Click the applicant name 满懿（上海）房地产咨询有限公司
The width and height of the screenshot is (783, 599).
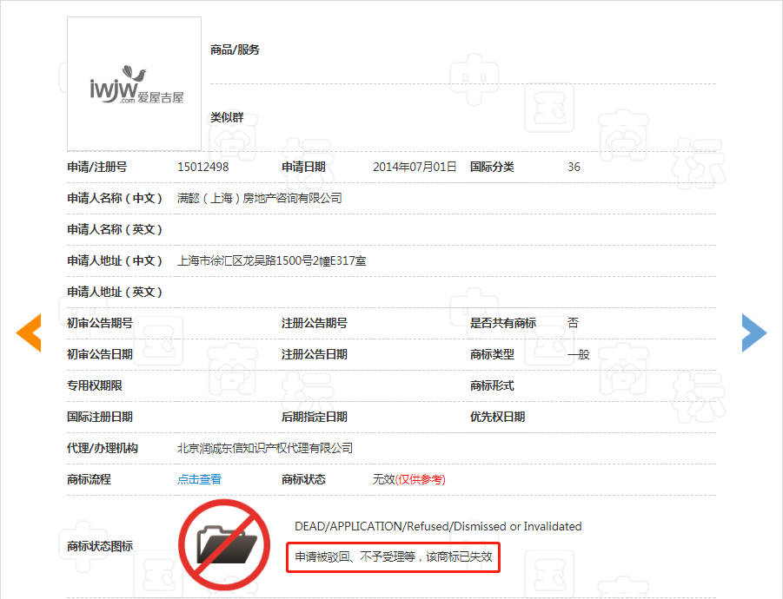(x=260, y=198)
